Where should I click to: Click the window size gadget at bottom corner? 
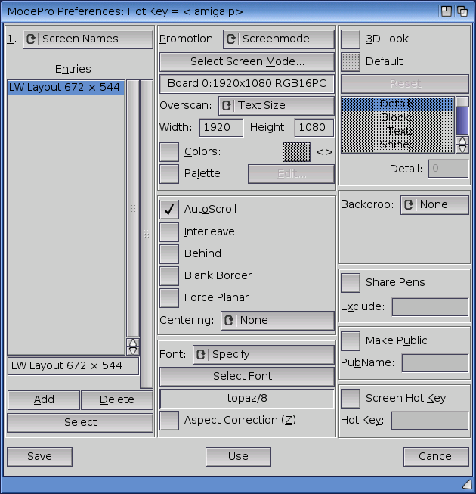pyautogui.click(x=468, y=484)
